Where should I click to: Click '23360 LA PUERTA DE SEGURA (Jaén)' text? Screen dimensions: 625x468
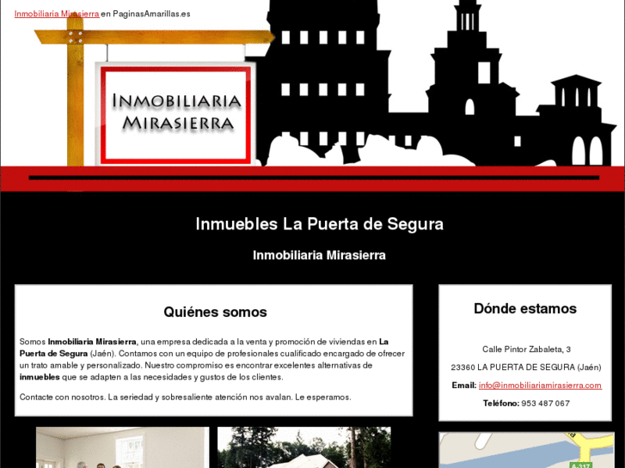(x=526, y=368)
